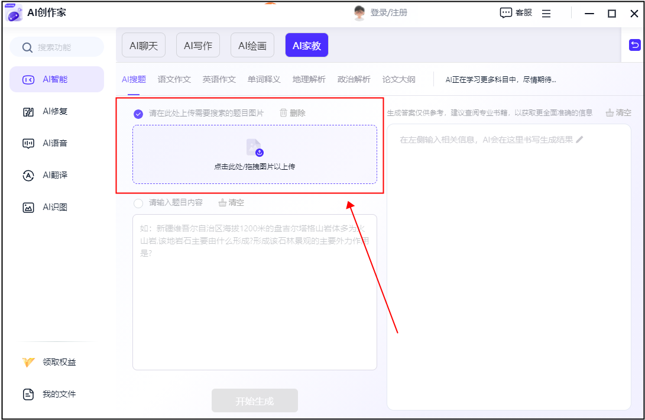Delete the uploaded question image via trash icon
645x420 pixels.
point(292,112)
